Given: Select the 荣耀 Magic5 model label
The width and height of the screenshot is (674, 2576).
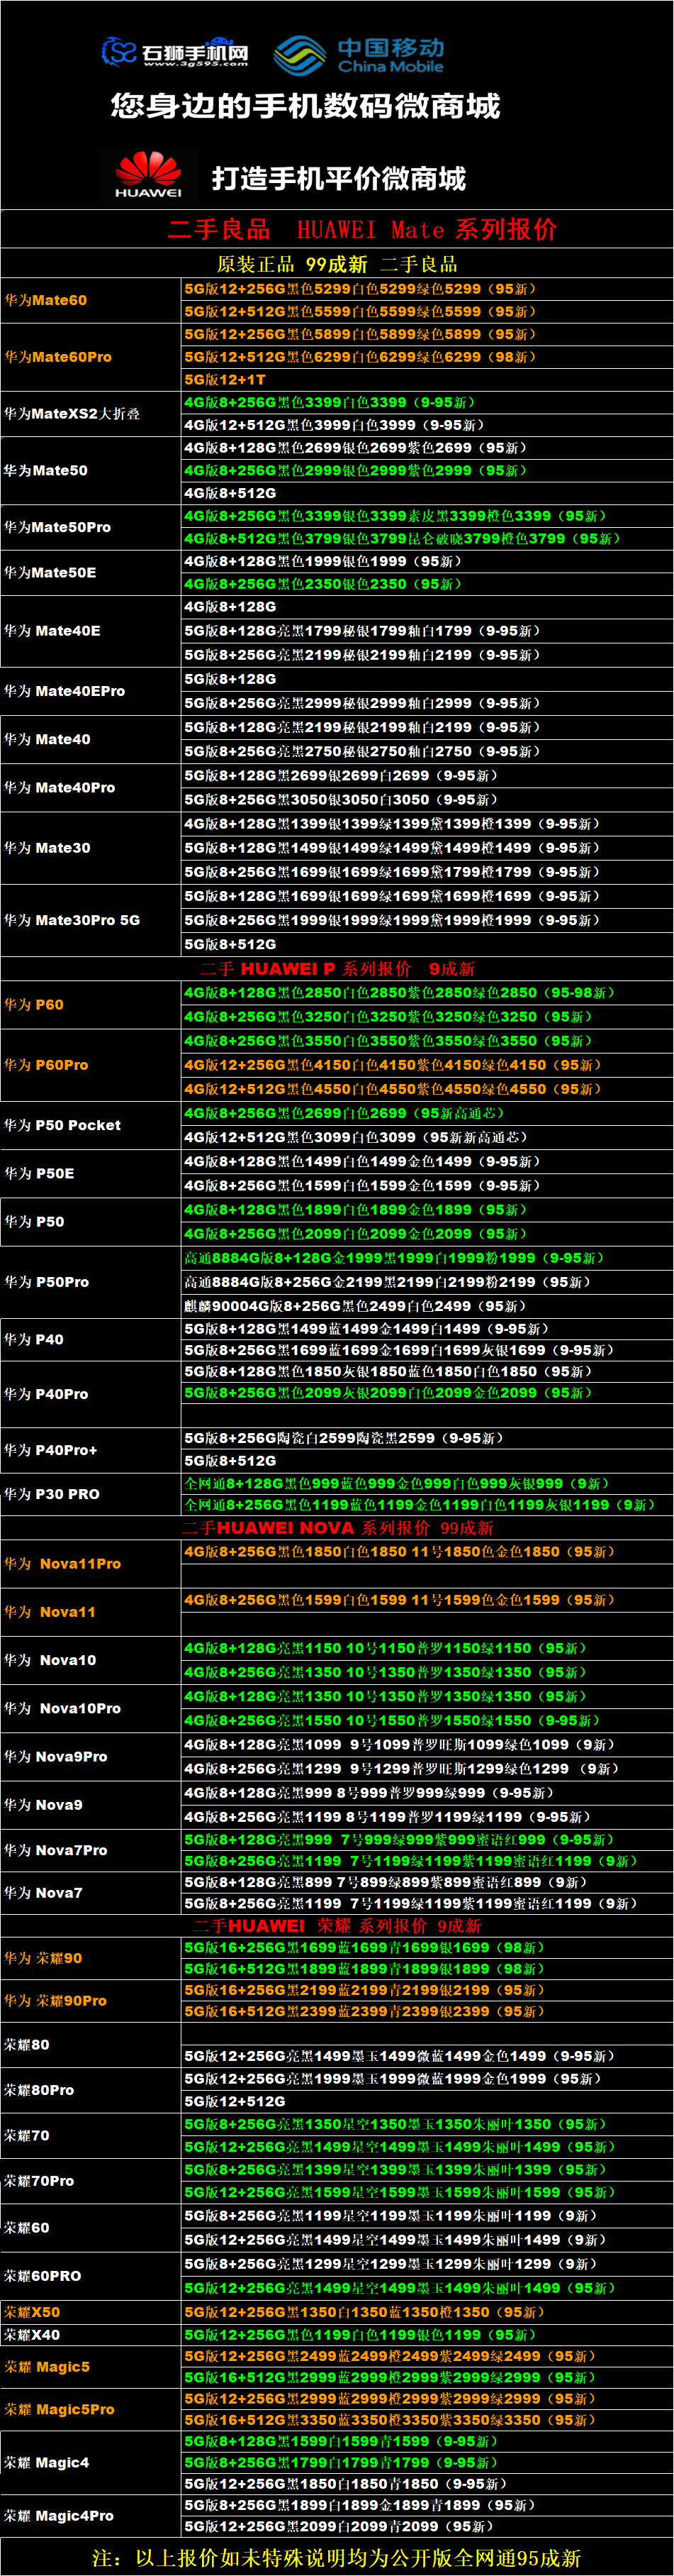Looking at the screenshot, I should tap(46, 2367).
